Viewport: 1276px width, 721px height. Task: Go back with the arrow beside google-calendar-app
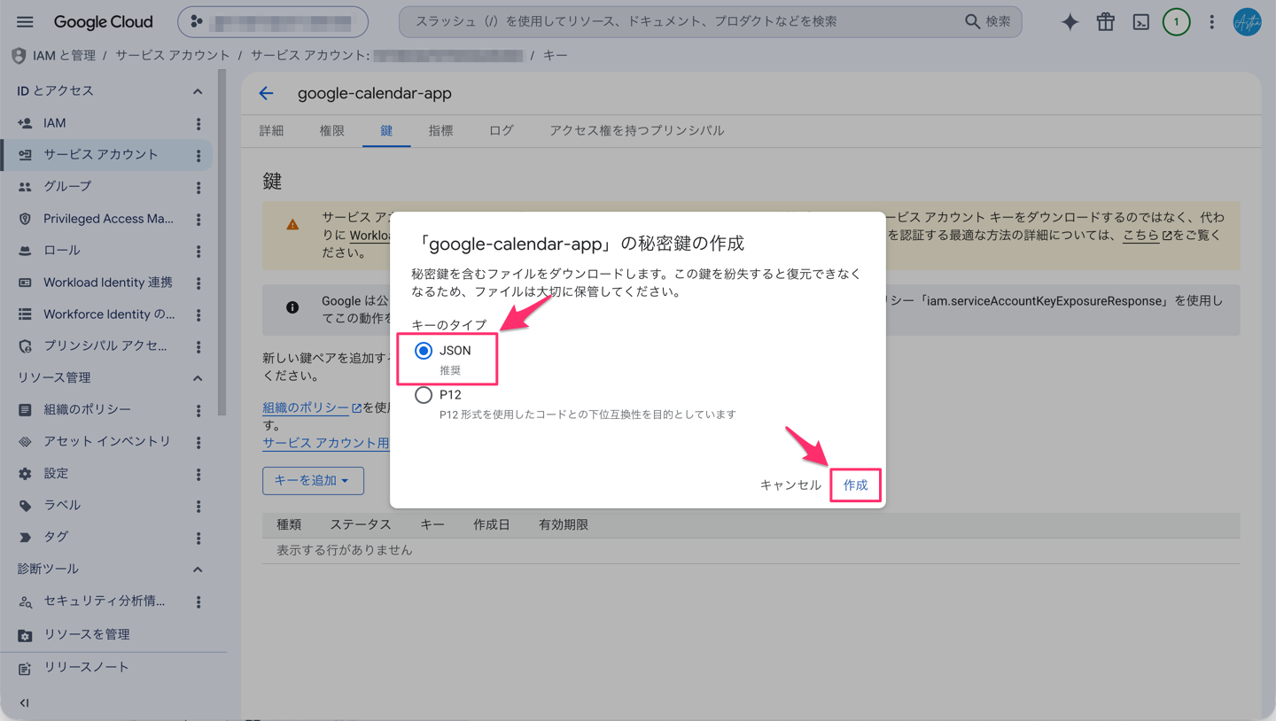point(266,93)
